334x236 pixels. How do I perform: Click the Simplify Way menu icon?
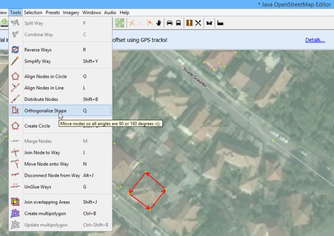(15, 61)
